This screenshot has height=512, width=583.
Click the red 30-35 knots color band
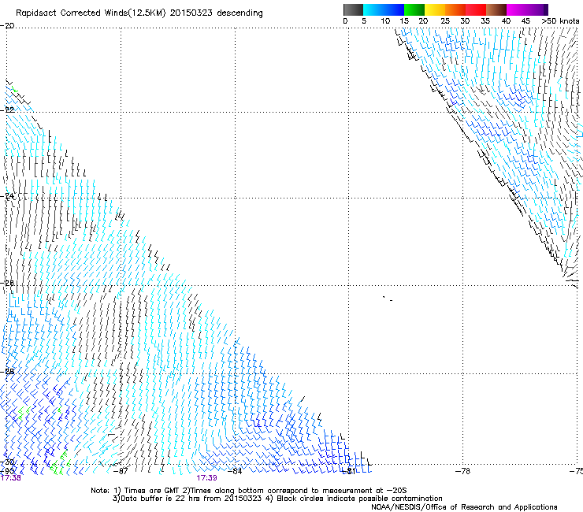coord(476,9)
